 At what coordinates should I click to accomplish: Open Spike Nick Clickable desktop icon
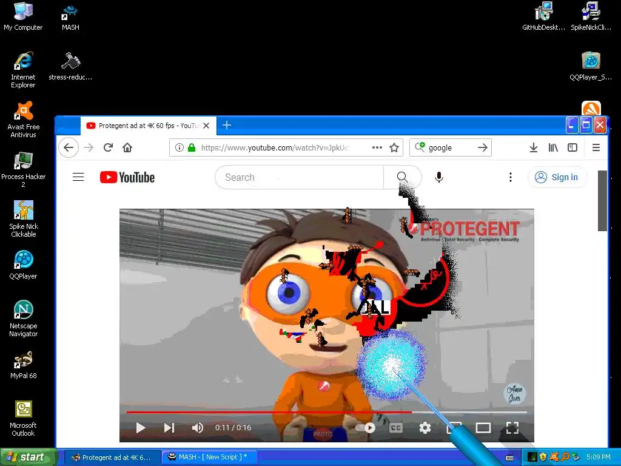(x=24, y=218)
